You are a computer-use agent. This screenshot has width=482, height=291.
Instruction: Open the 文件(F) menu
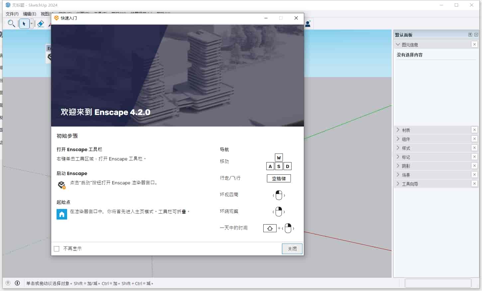point(12,14)
